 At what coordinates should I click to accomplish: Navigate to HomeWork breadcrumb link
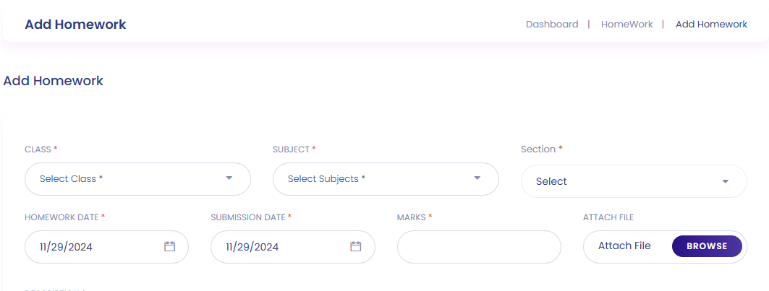pyautogui.click(x=626, y=24)
